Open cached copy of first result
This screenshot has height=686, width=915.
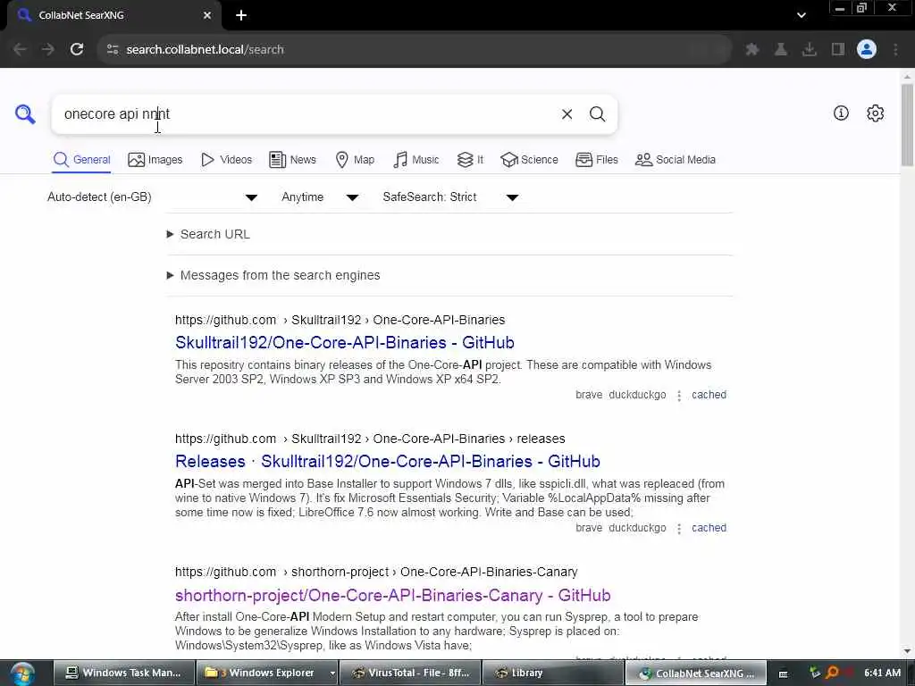tap(709, 395)
